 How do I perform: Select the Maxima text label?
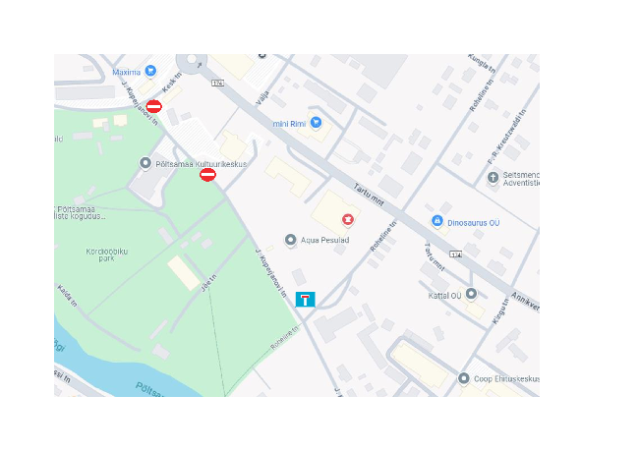[x=127, y=73]
